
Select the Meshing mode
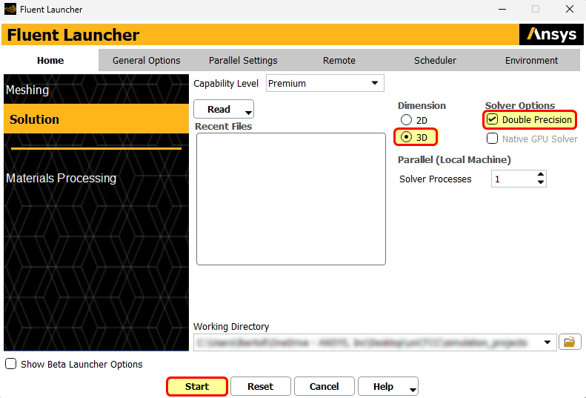tap(96, 90)
